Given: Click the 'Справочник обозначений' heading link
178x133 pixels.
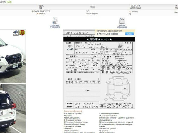Looking at the screenshot, I should click(x=73, y=111).
